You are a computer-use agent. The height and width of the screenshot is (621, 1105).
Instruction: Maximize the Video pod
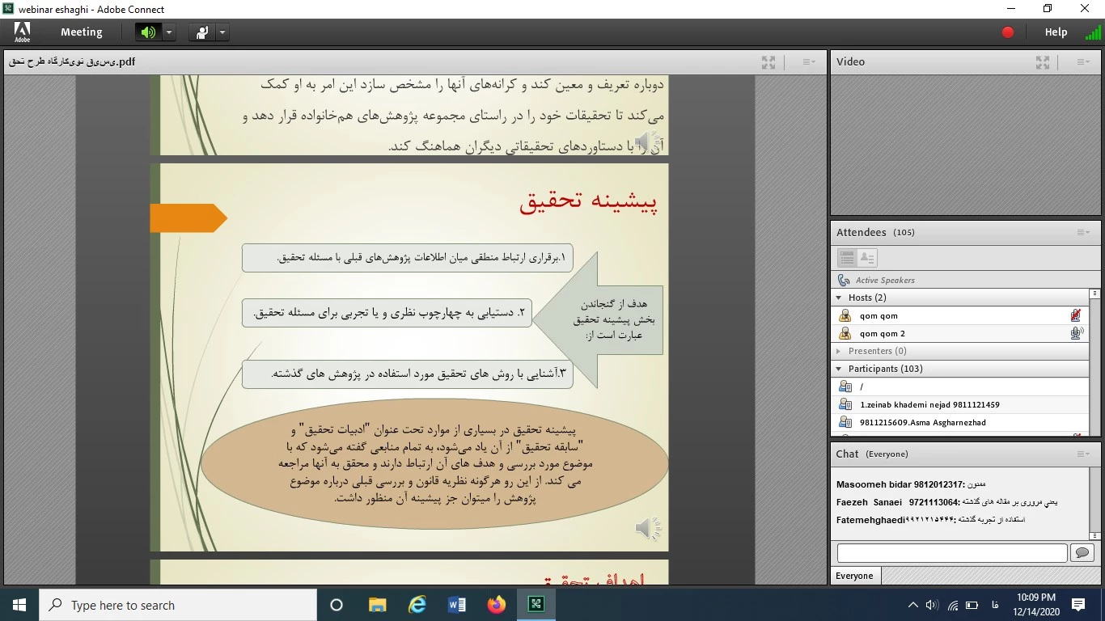pyautogui.click(x=1043, y=62)
